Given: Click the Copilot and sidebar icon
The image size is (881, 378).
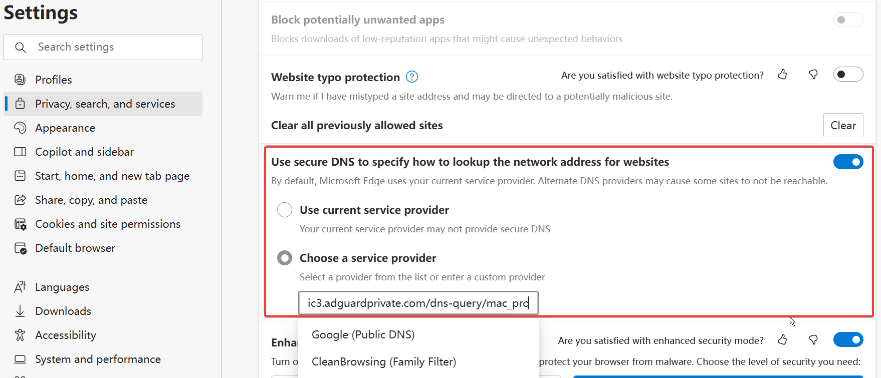Looking at the screenshot, I should click(x=20, y=152).
